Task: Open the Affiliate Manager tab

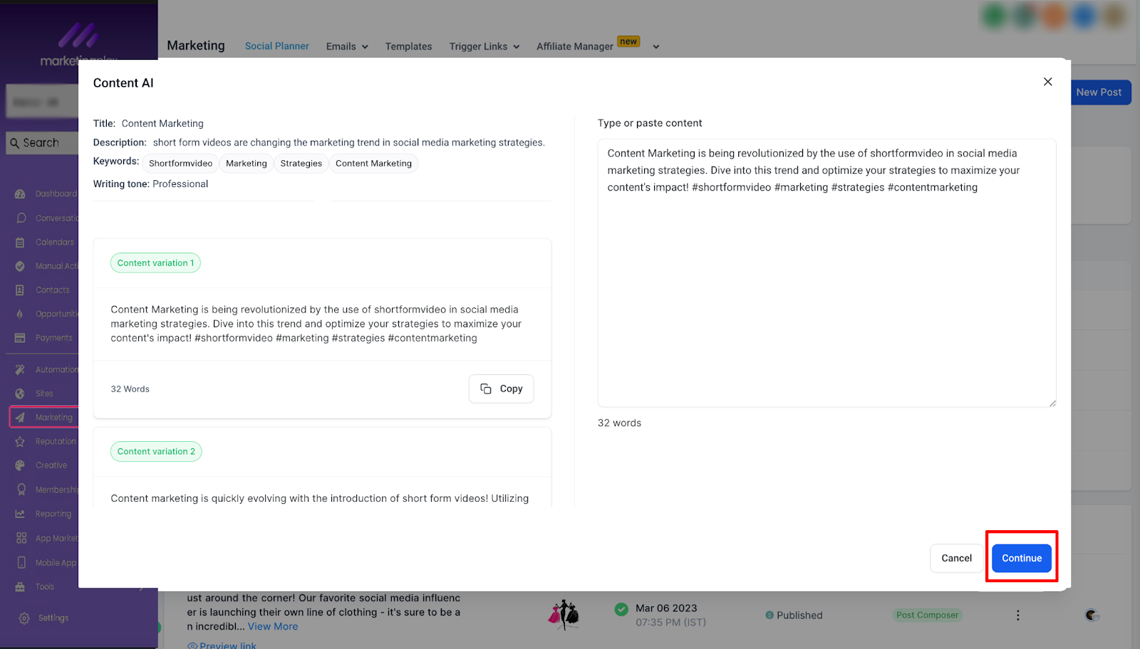Action: [x=575, y=46]
